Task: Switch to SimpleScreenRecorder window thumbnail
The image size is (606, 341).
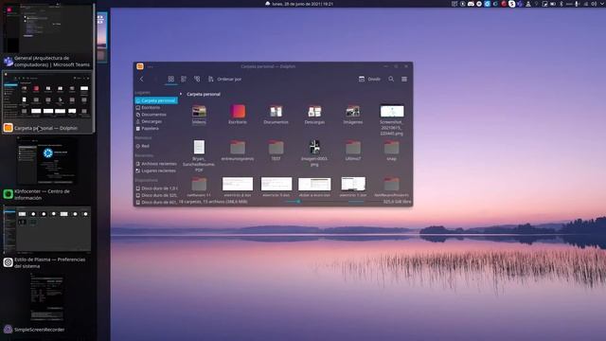Action: point(46,297)
